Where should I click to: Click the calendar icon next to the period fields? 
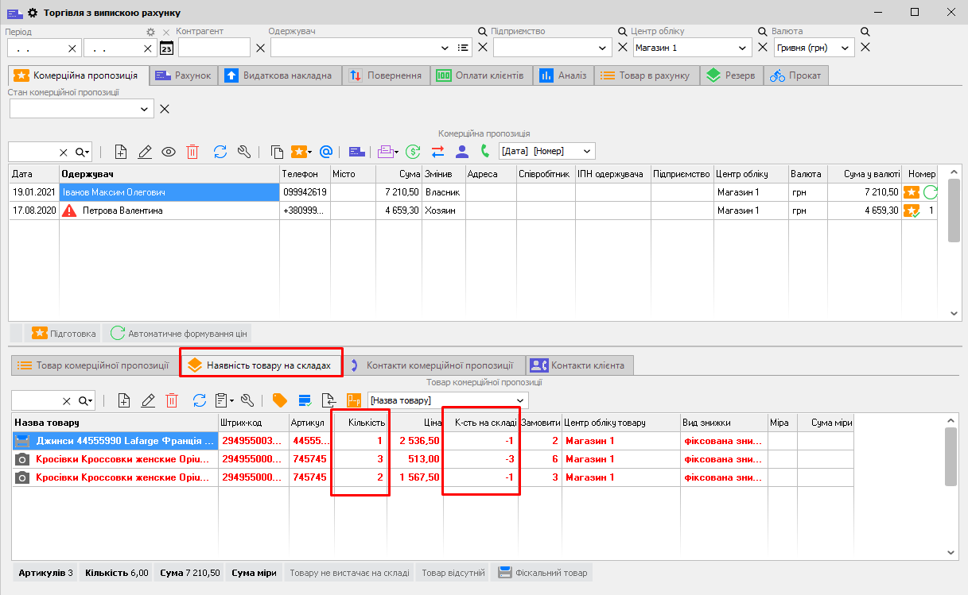166,48
